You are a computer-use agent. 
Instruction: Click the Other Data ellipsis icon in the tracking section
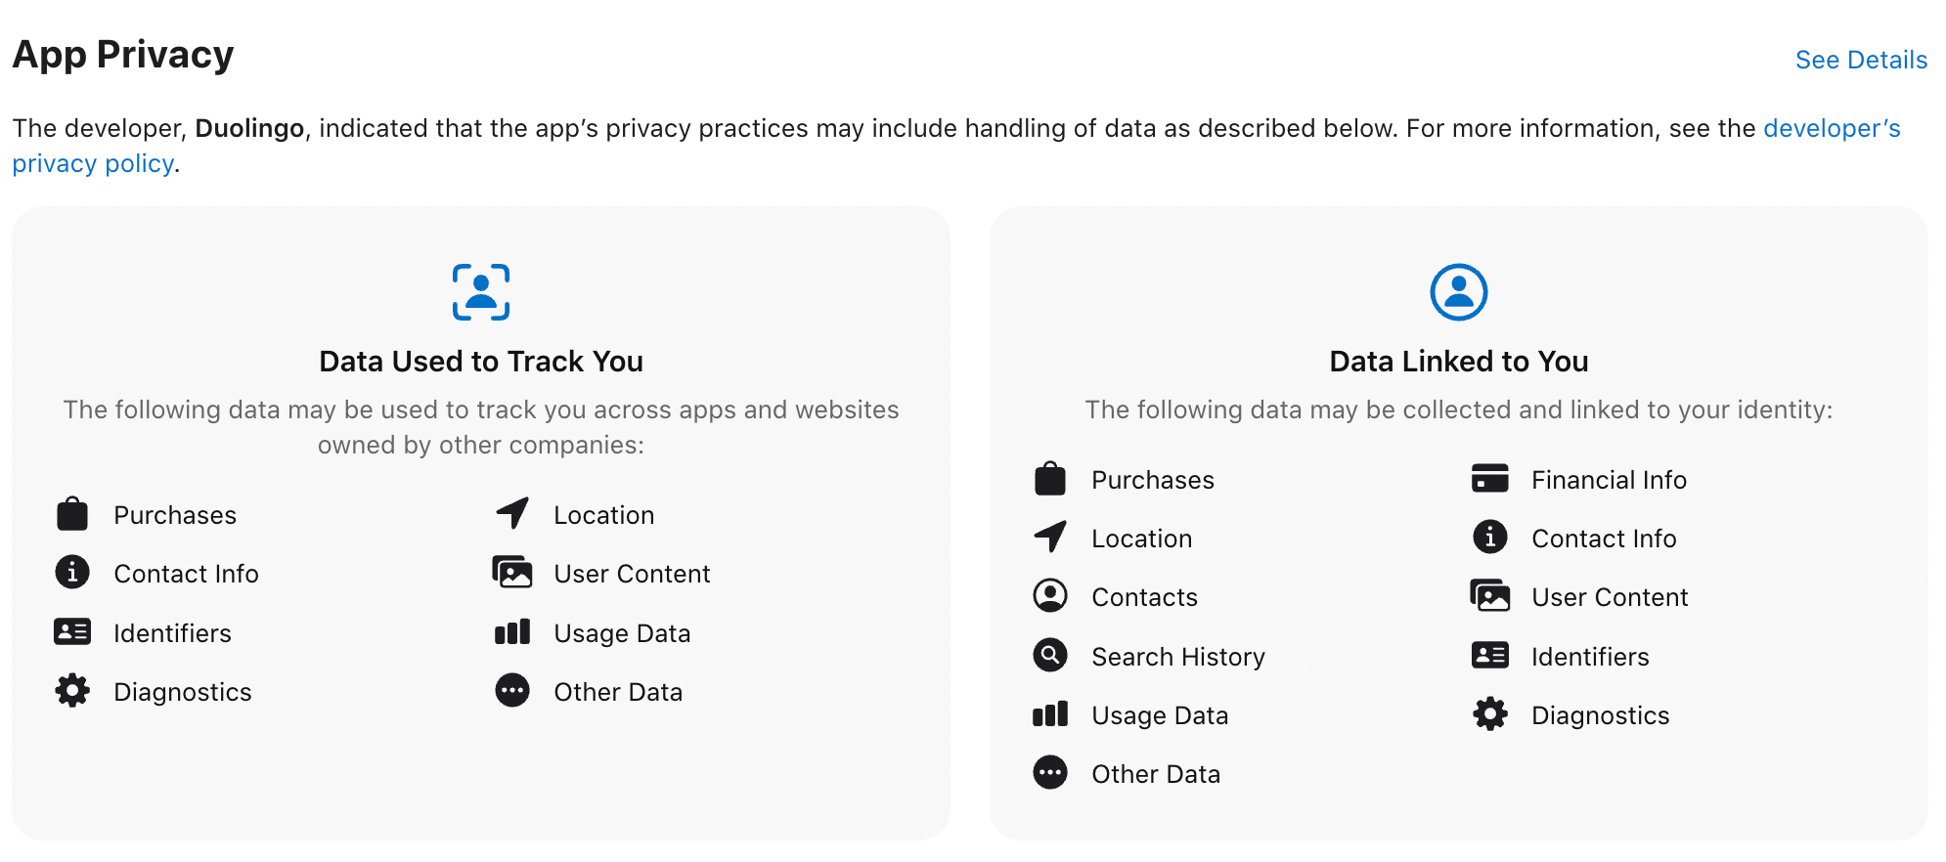(x=511, y=691)
